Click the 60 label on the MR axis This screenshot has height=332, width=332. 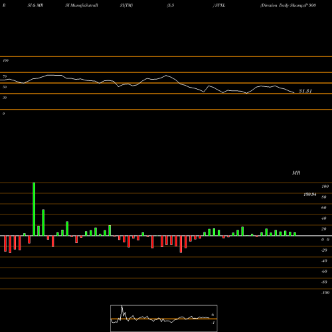point(323,208)
